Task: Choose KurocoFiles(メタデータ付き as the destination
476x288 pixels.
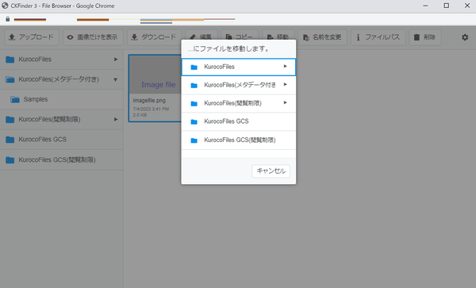Action: tap(239, 85)
